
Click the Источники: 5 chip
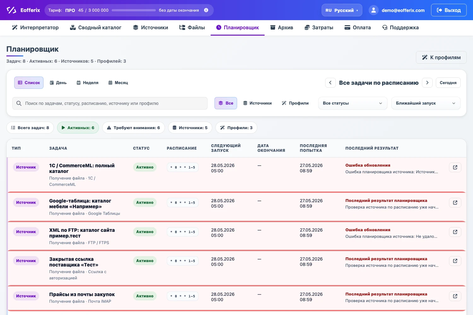coord(190,128)
